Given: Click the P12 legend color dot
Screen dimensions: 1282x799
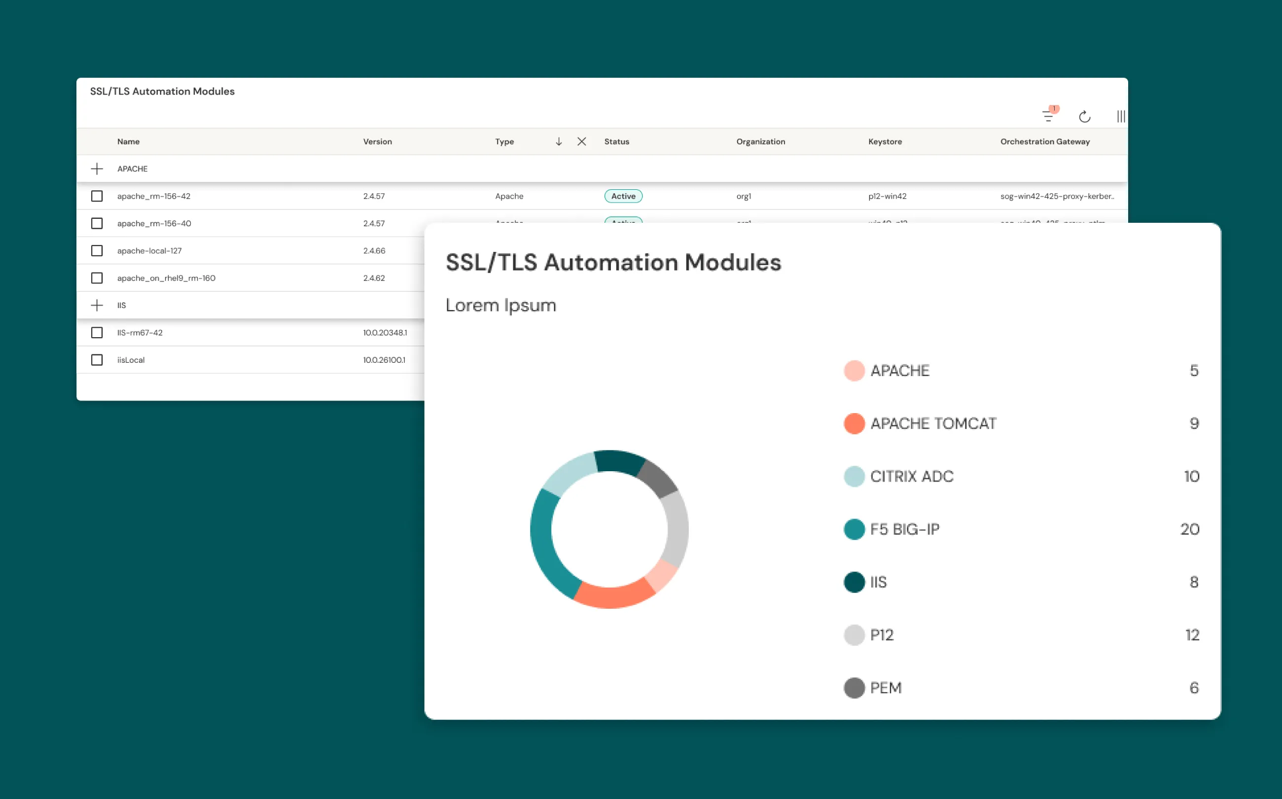Looking at the screenshot, I should (854, 635).
